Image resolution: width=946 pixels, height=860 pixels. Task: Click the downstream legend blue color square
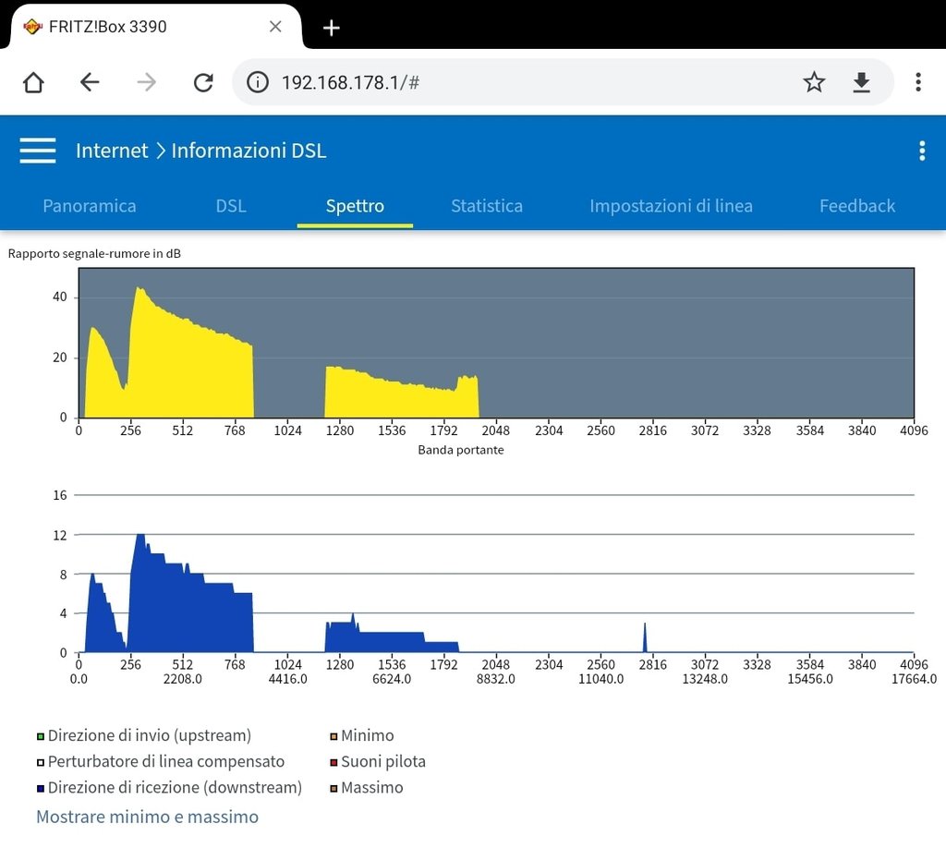coord(41,789)
